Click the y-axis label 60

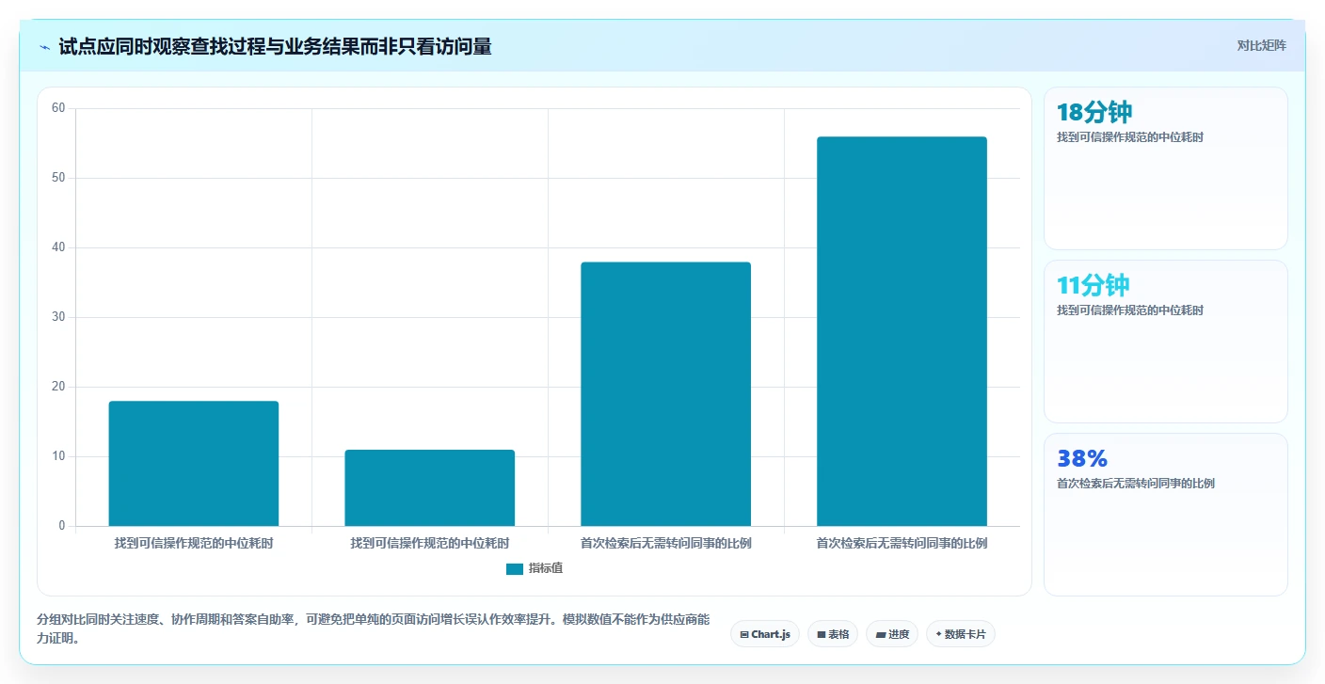(58, 108)
